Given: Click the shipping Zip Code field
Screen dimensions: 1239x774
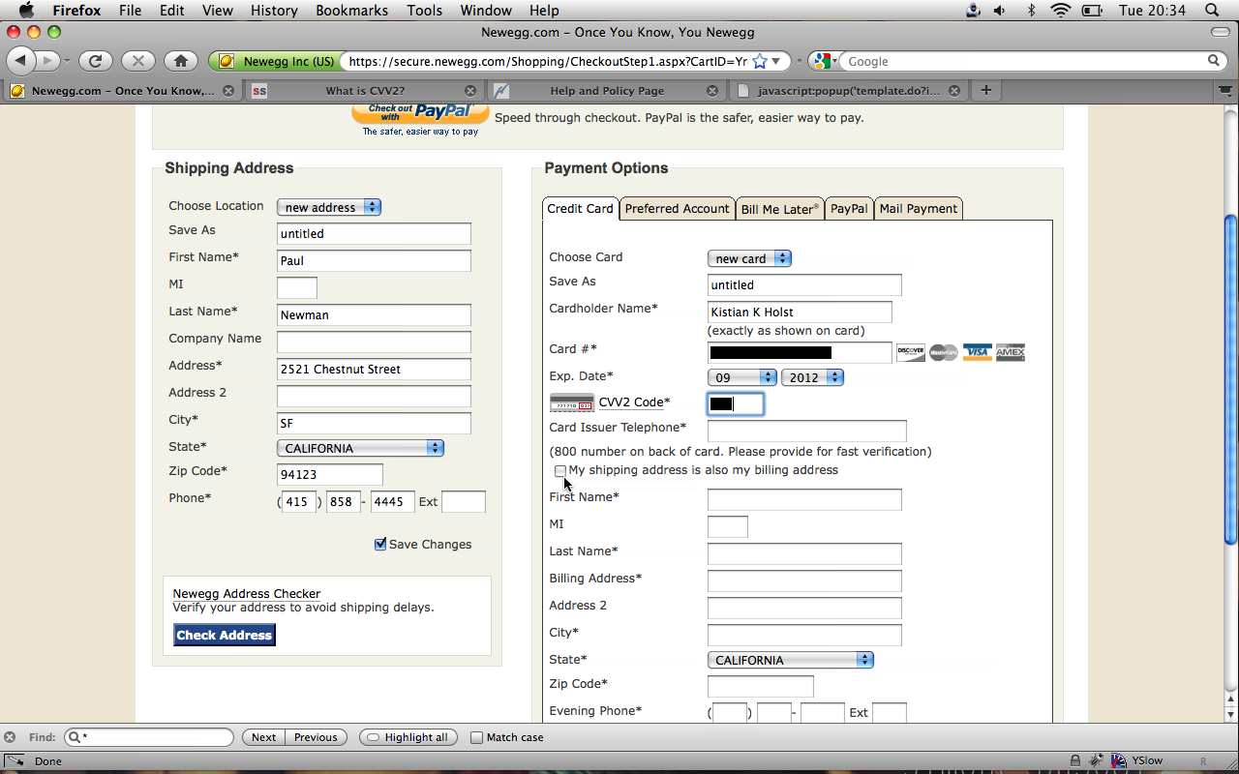Looking at the screenshot, I should pos(330,474).
